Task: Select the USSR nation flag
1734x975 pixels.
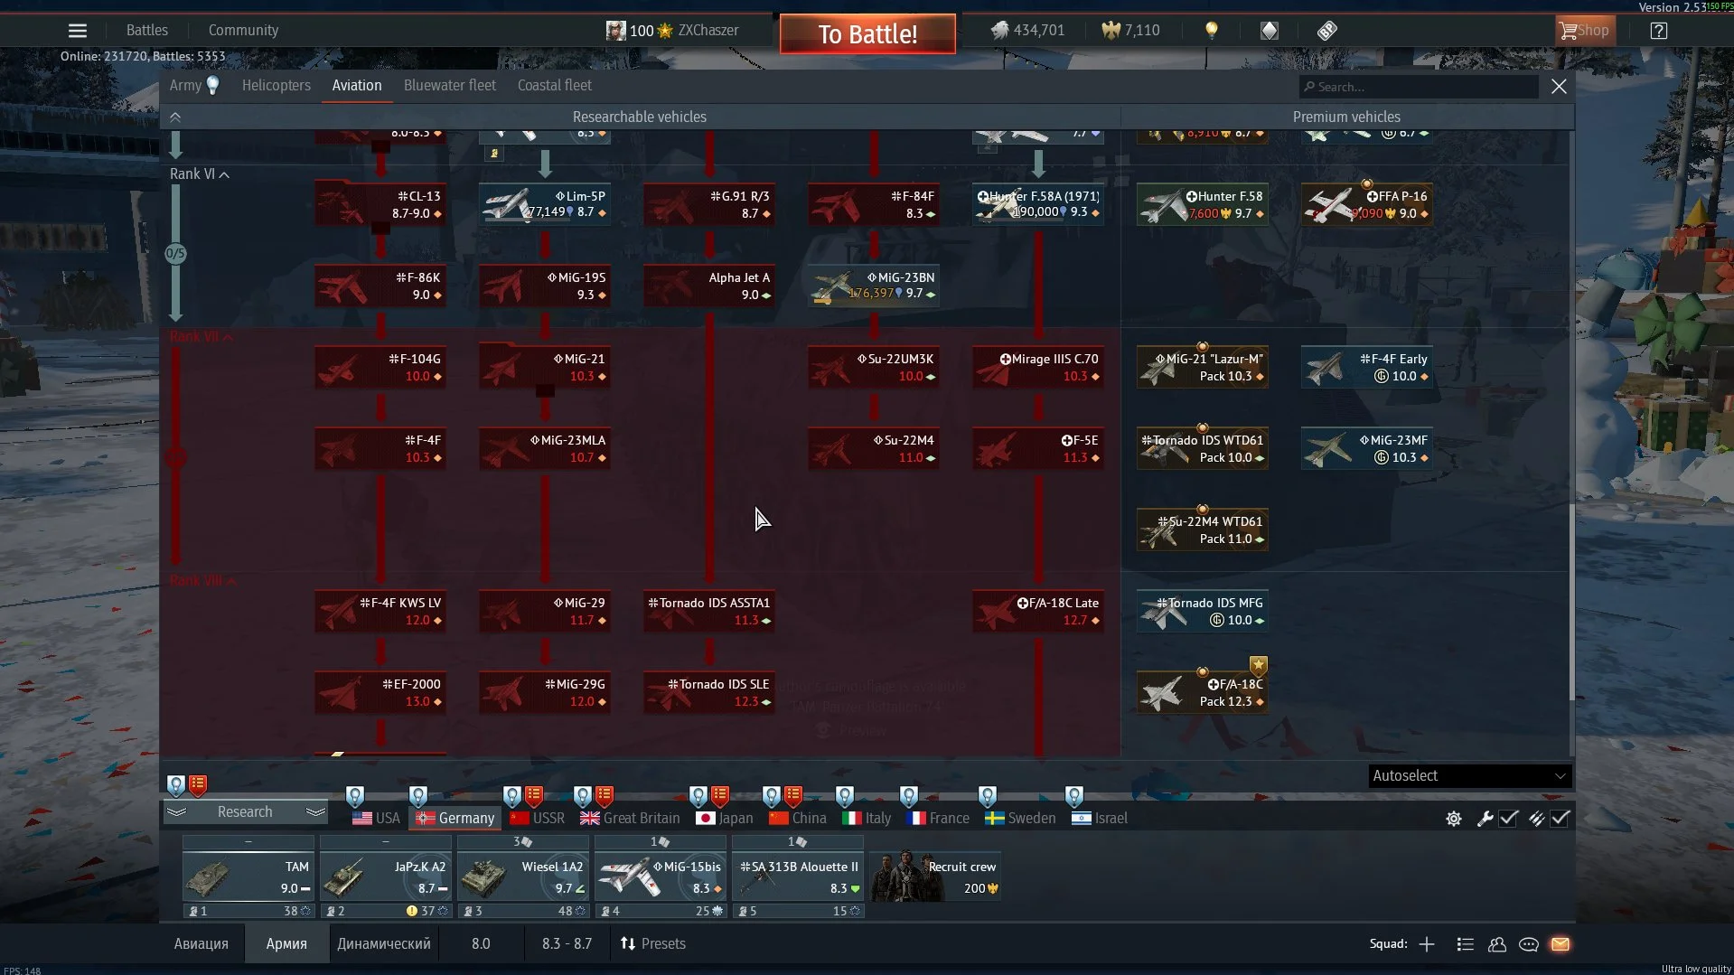Action: (x=538, y=819)
